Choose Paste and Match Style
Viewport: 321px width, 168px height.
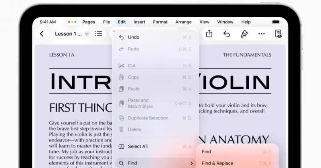coord(155,103)
